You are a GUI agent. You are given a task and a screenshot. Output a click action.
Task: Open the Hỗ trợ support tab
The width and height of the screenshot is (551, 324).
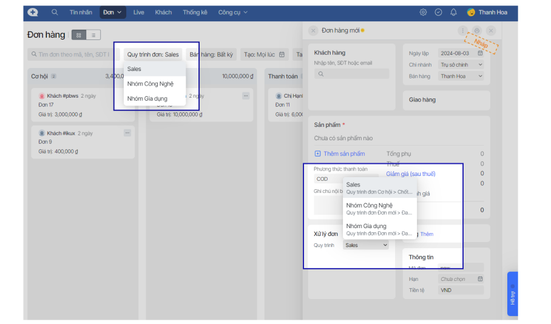(512, 294)
